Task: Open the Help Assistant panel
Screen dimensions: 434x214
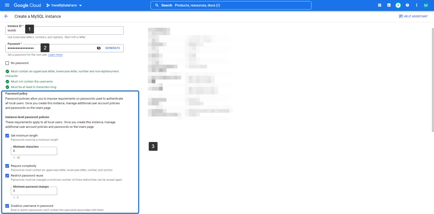Action: 413,16
